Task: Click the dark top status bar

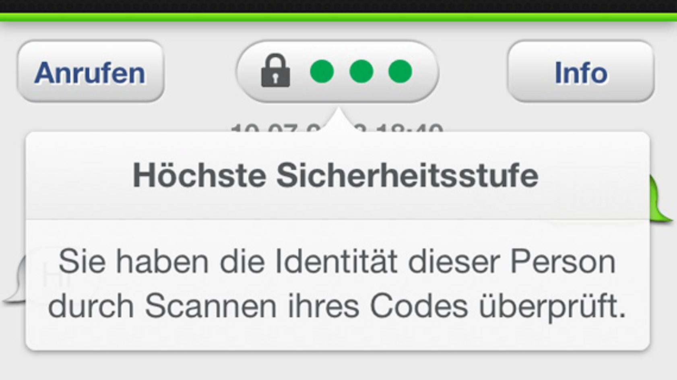Action: (x=338, y=6)
